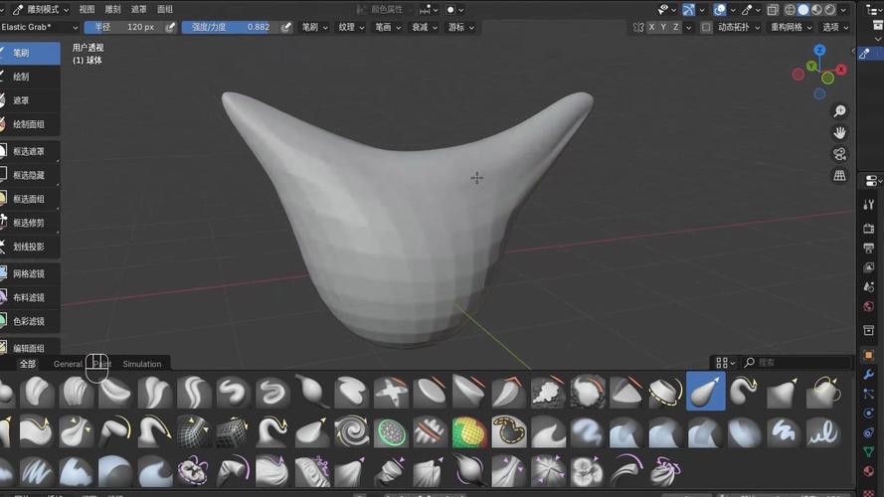Select the active Elastic Grab brush thumbnail

click(x=705, y=391)
